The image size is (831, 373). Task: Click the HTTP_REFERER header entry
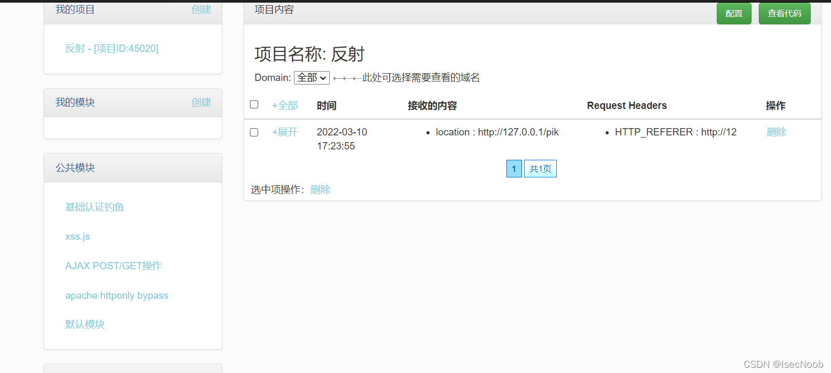(x=676, y=132)
